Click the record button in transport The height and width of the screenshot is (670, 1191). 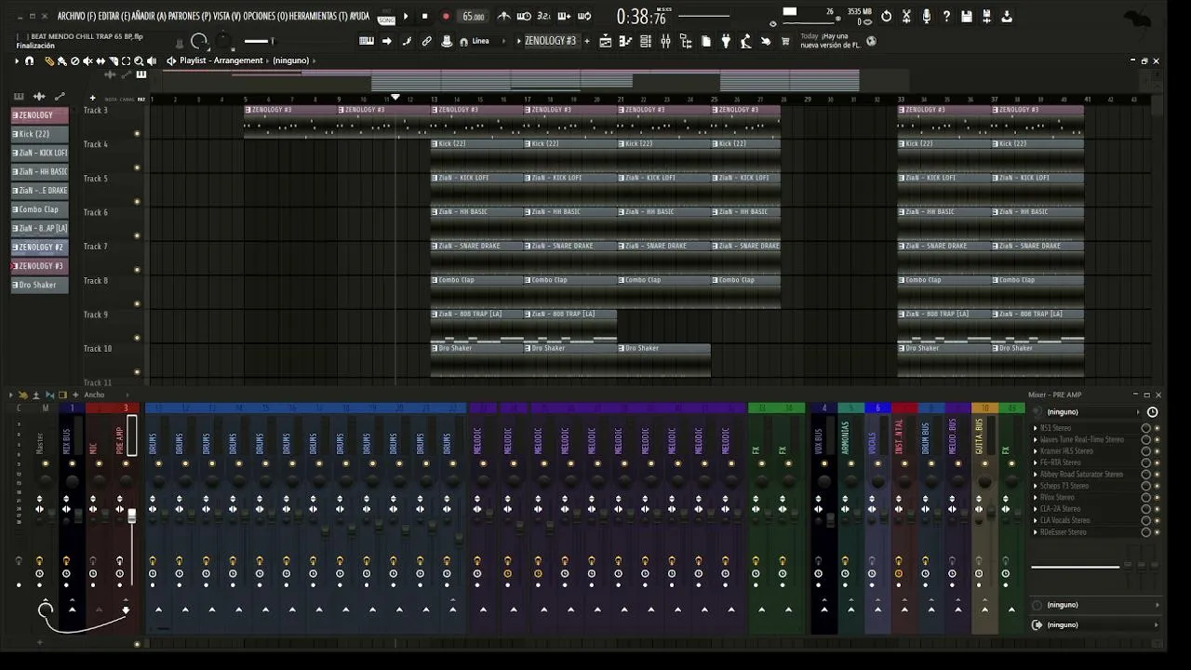point(446,16)
